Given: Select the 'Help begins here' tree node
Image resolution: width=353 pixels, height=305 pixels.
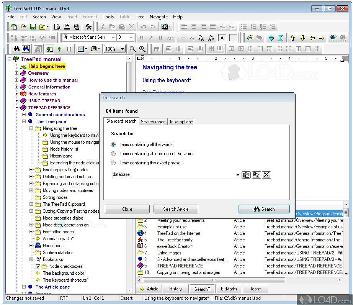Looking at the screenshot, I should [47, 66].
